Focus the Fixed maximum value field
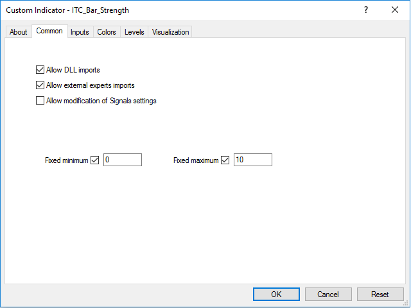The width and height of the screenshot is (411, 308). click(252, 160)
